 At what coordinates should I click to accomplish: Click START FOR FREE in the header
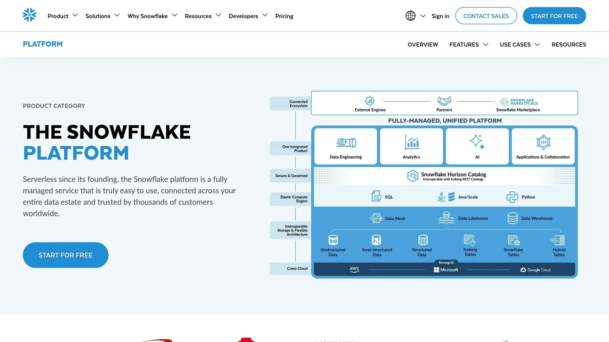point(554,16)
